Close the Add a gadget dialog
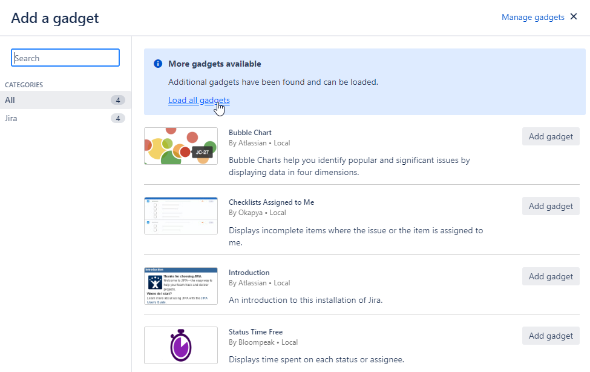 click(574, 16)
